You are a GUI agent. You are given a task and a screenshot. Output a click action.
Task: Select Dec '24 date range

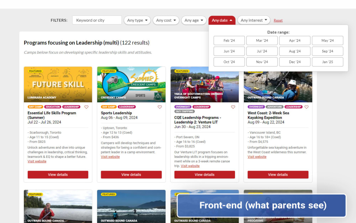(295, 62)
